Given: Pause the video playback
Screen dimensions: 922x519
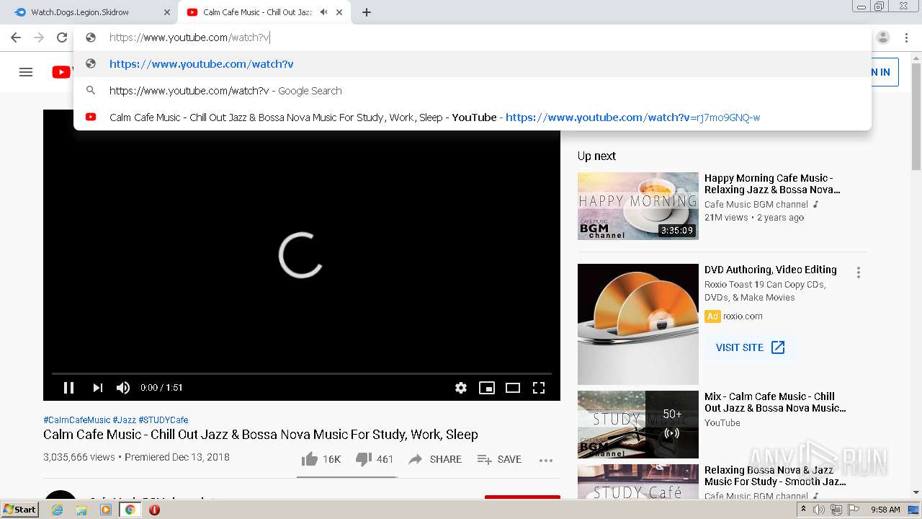Looking at the screenshot, I should [x=68, y=388].
